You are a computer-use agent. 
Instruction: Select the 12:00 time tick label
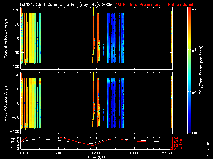pyautogui.click(x=96, y=153)
